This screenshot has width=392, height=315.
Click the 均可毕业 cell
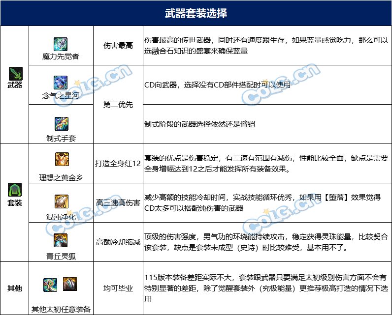point(118,288)
